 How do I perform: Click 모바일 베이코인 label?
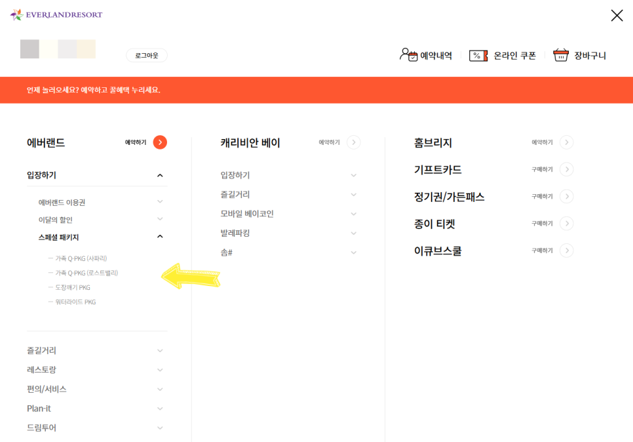pos(246,214)
